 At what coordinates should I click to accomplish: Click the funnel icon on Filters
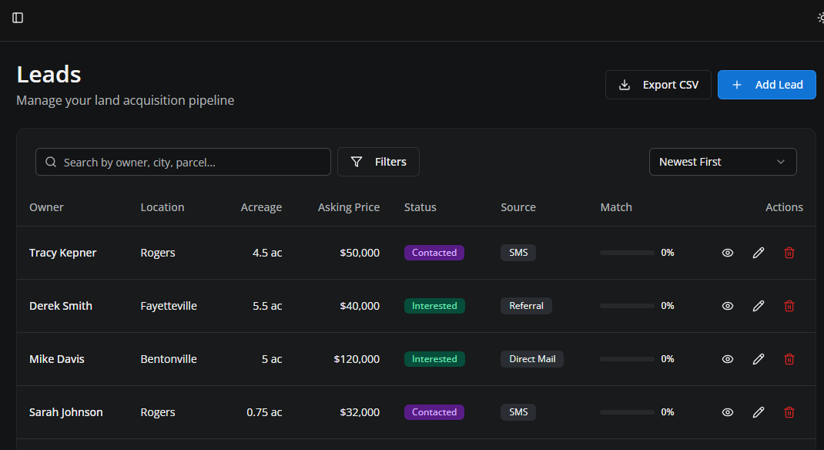[357, 162]
